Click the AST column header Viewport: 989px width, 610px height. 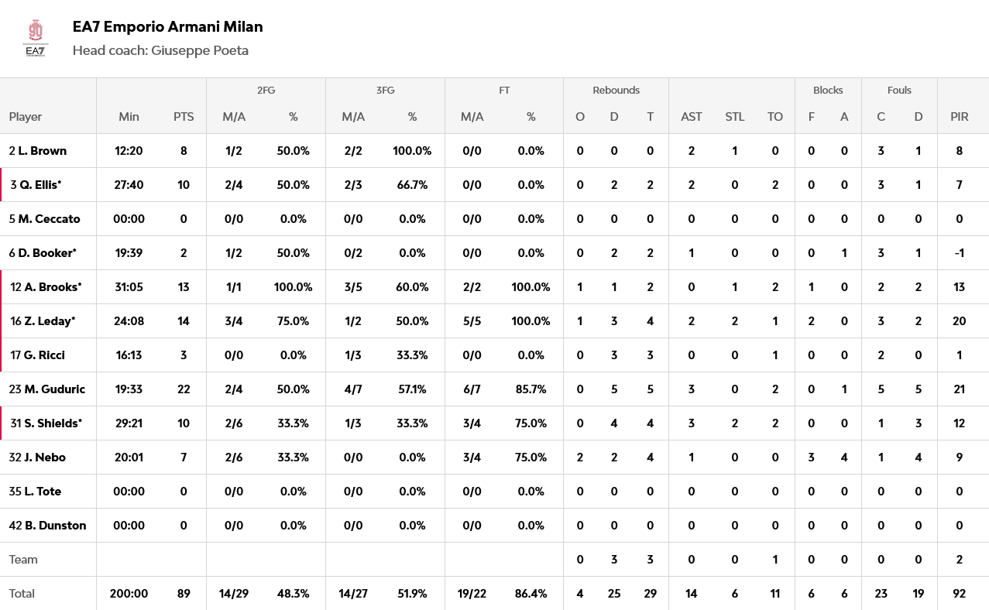[691, 117]
